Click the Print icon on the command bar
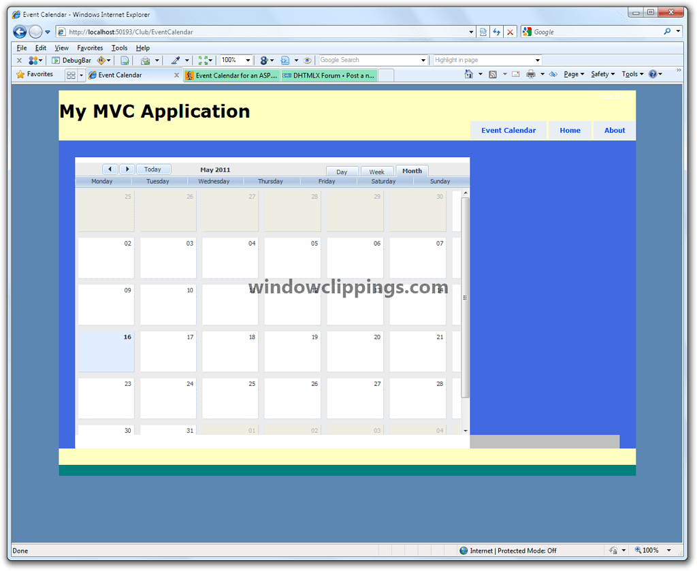Image resolution: width=697 pixels, height=571 pixels. [532, 74]
